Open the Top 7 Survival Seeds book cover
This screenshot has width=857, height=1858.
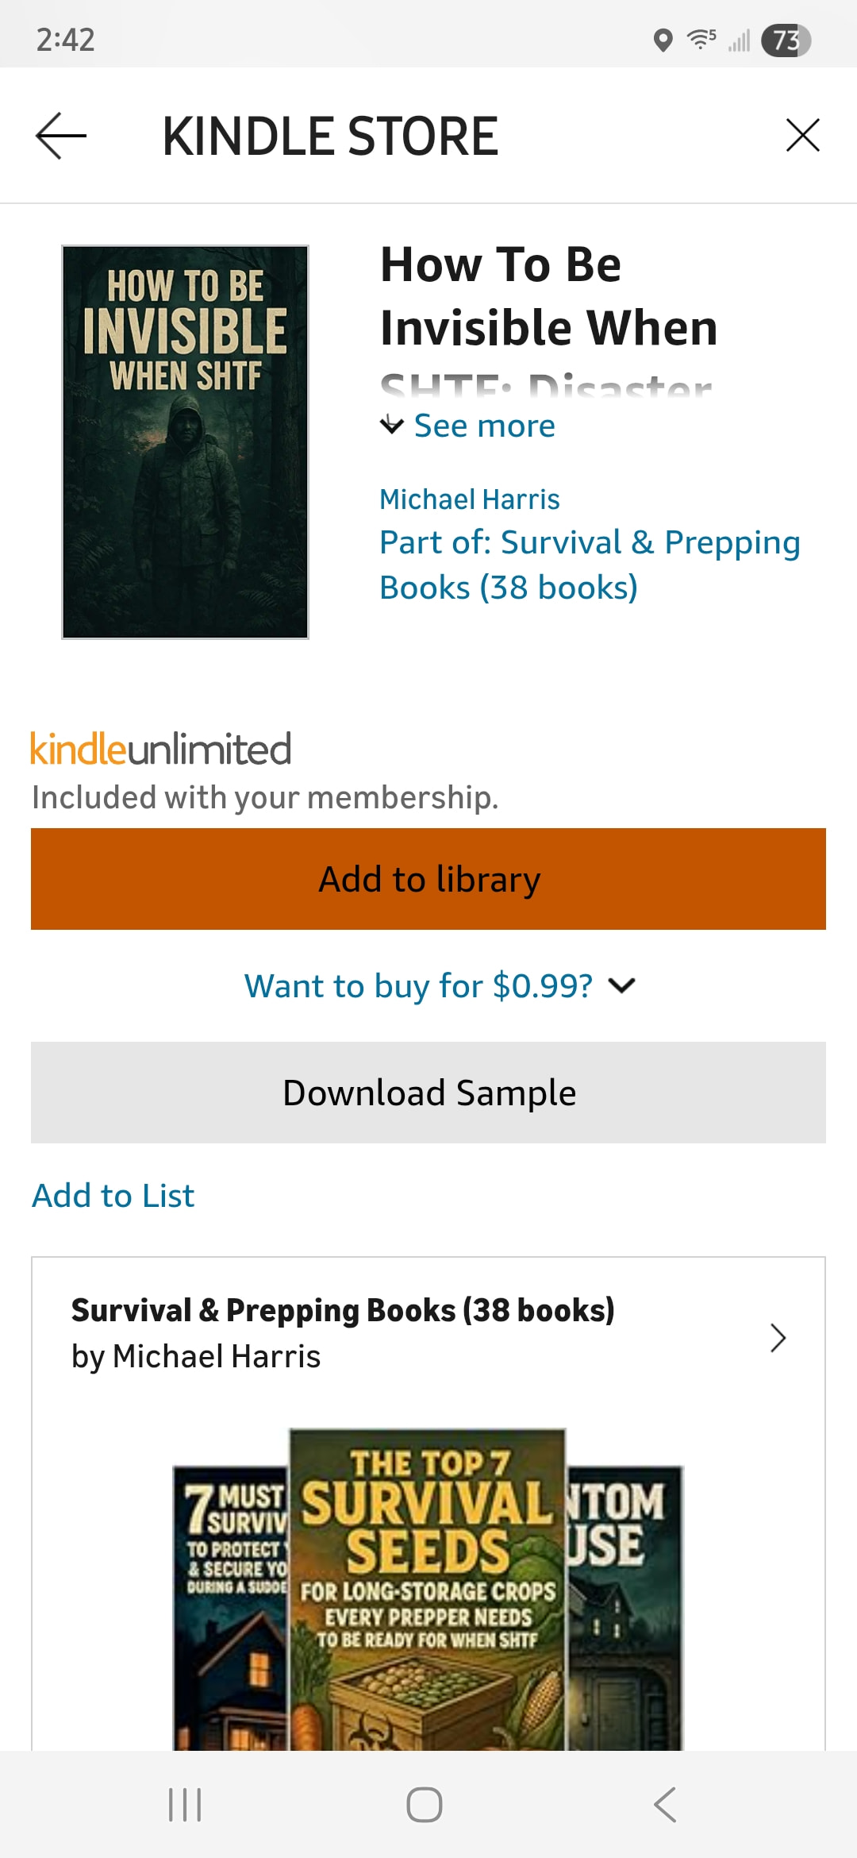pos(427,1588)
